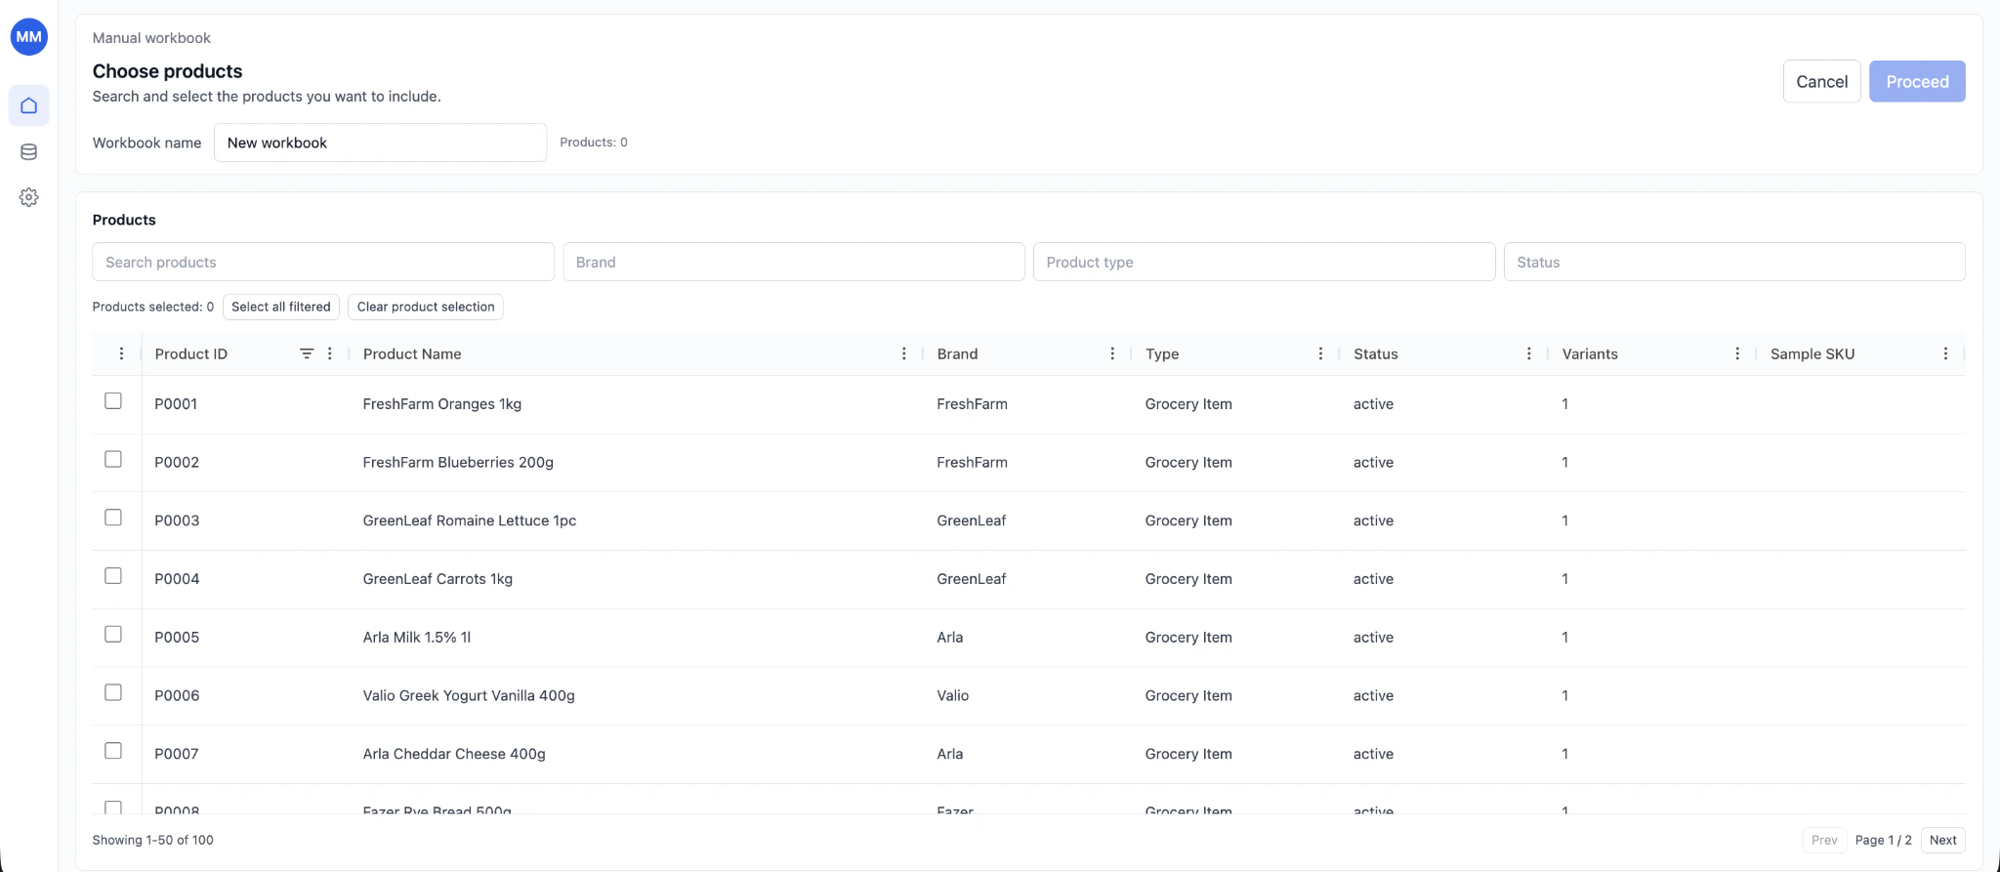
Task: Tick the Valio Greek Yogurt checkbox
Action: click(x=113, y=692)
